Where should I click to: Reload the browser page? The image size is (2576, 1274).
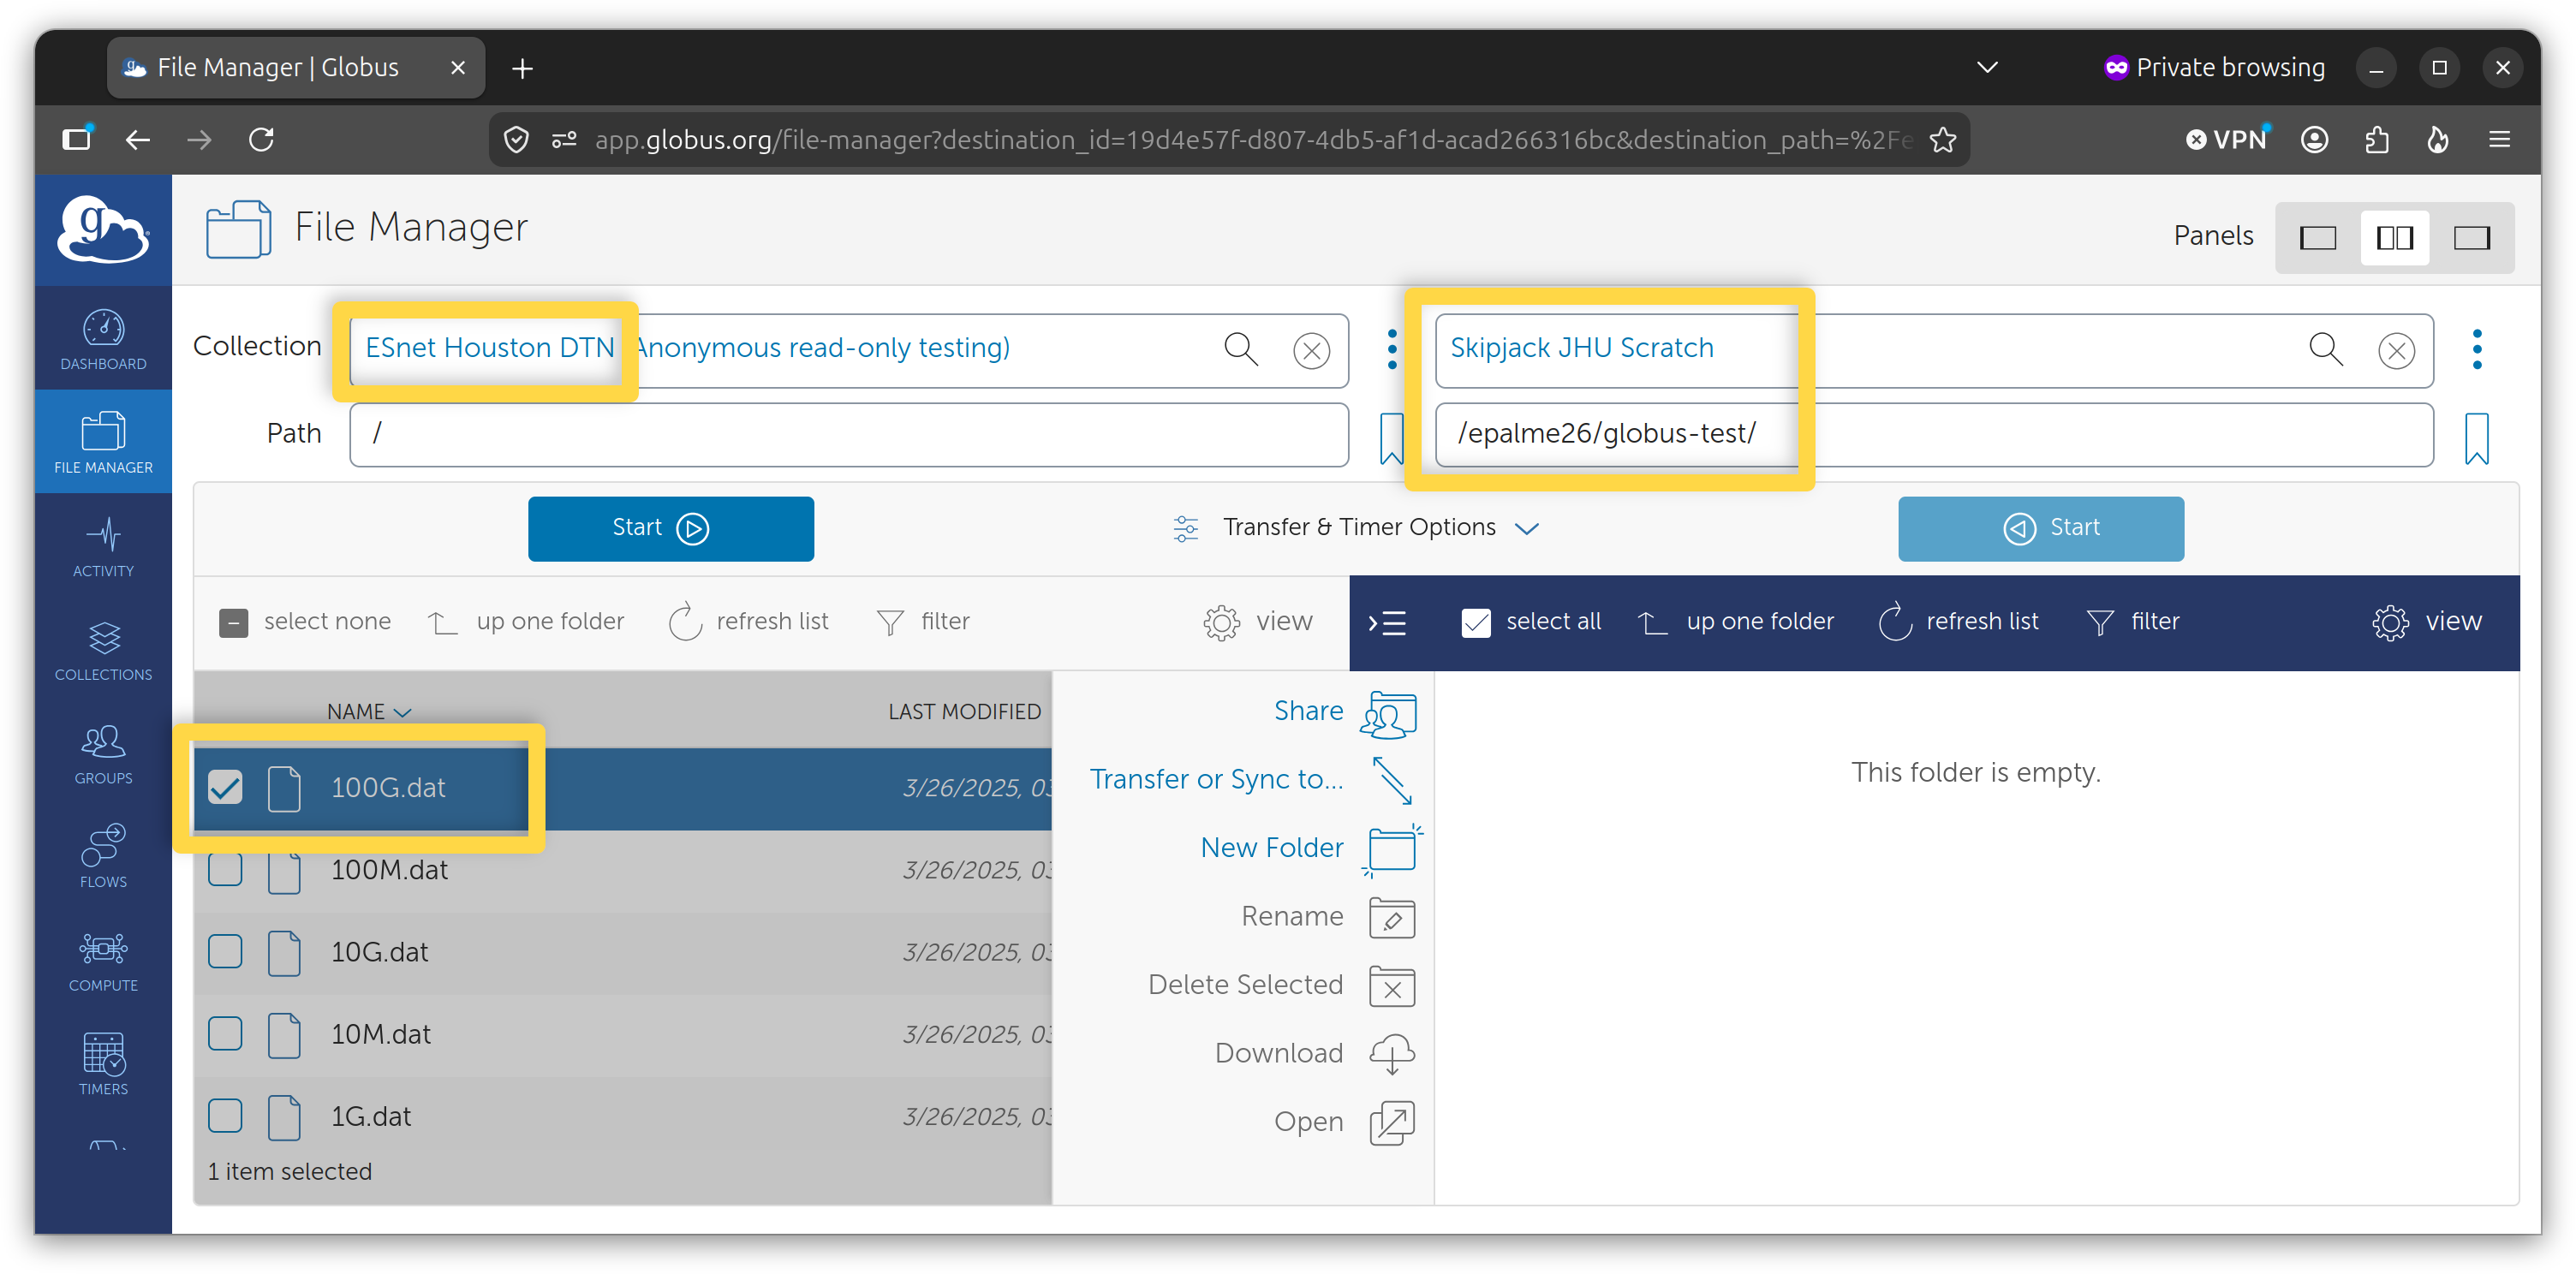pyautogui.click(x=261, y=140)
